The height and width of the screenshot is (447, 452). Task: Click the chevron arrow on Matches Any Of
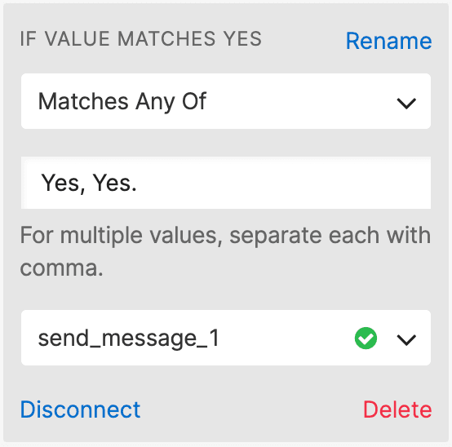(406, 103)
